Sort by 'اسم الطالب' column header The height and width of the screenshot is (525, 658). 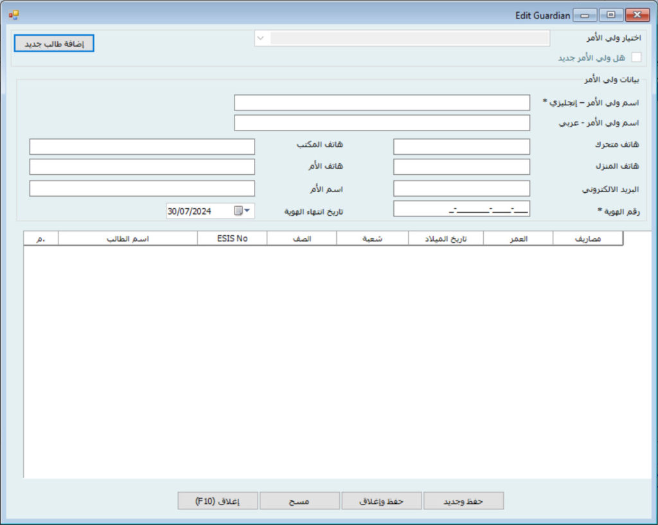point(127,238)
